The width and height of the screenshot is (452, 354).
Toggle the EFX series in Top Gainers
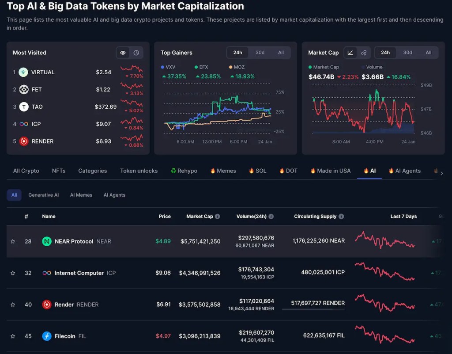pyautogui.click(x=201, y=67)
